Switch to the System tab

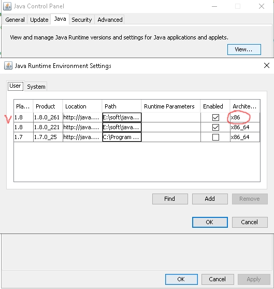36,87
